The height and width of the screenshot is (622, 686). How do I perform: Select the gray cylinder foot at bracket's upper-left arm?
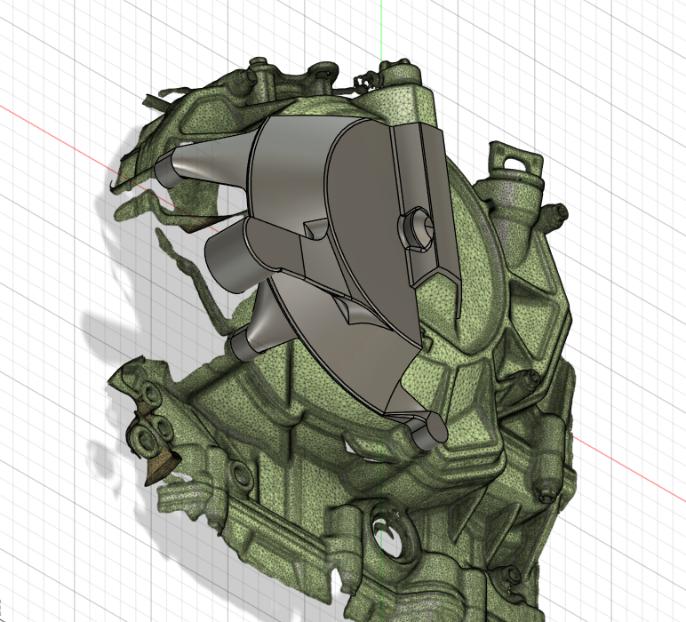click(x=166, y=172)
